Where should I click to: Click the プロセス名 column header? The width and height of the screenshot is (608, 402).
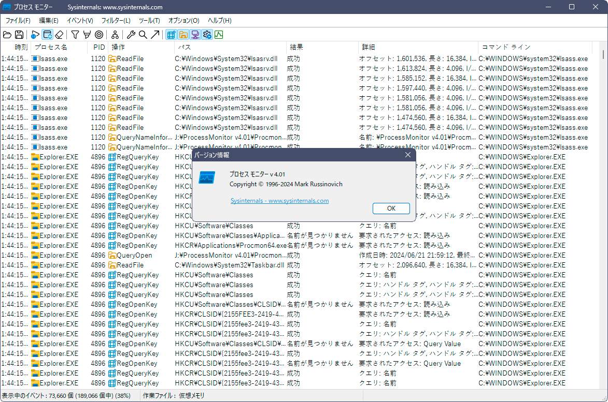59,47
